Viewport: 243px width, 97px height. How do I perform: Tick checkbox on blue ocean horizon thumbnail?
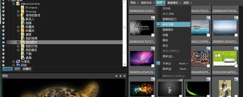[236, 35]
